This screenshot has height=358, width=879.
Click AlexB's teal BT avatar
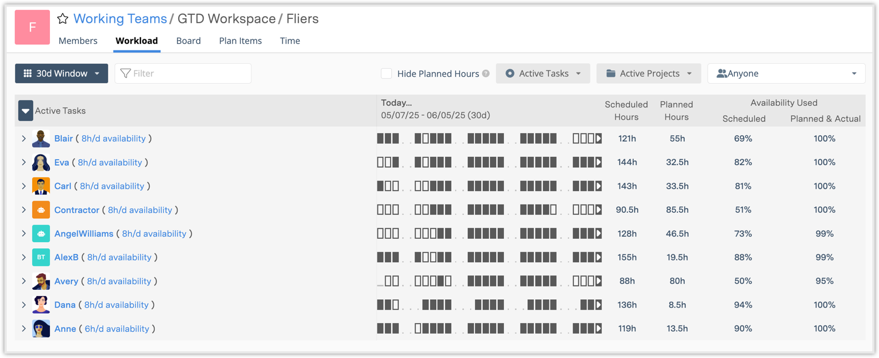click(x=41, y=257)
